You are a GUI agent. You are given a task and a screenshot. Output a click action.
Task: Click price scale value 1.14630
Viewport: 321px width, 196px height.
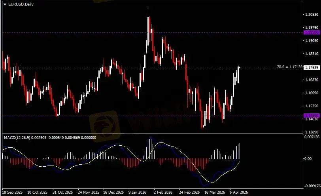[x=312, y=119]
